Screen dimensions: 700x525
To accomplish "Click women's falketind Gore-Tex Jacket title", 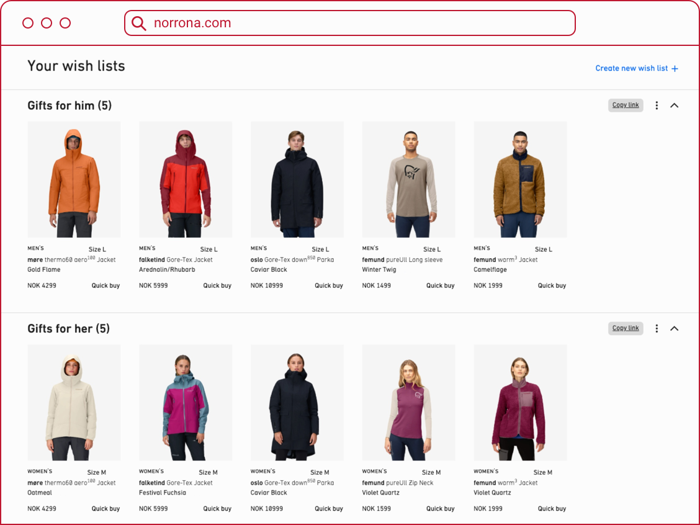I will pyautogui.click(x=176, y=483).
